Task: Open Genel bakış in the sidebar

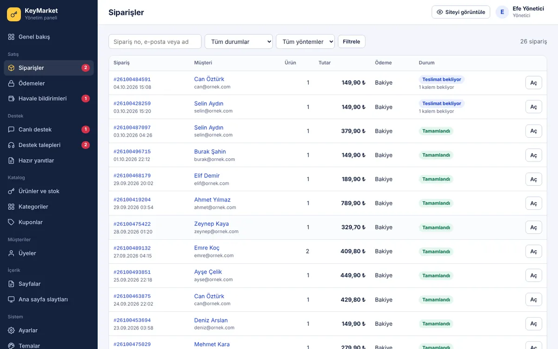Action: 49,37
